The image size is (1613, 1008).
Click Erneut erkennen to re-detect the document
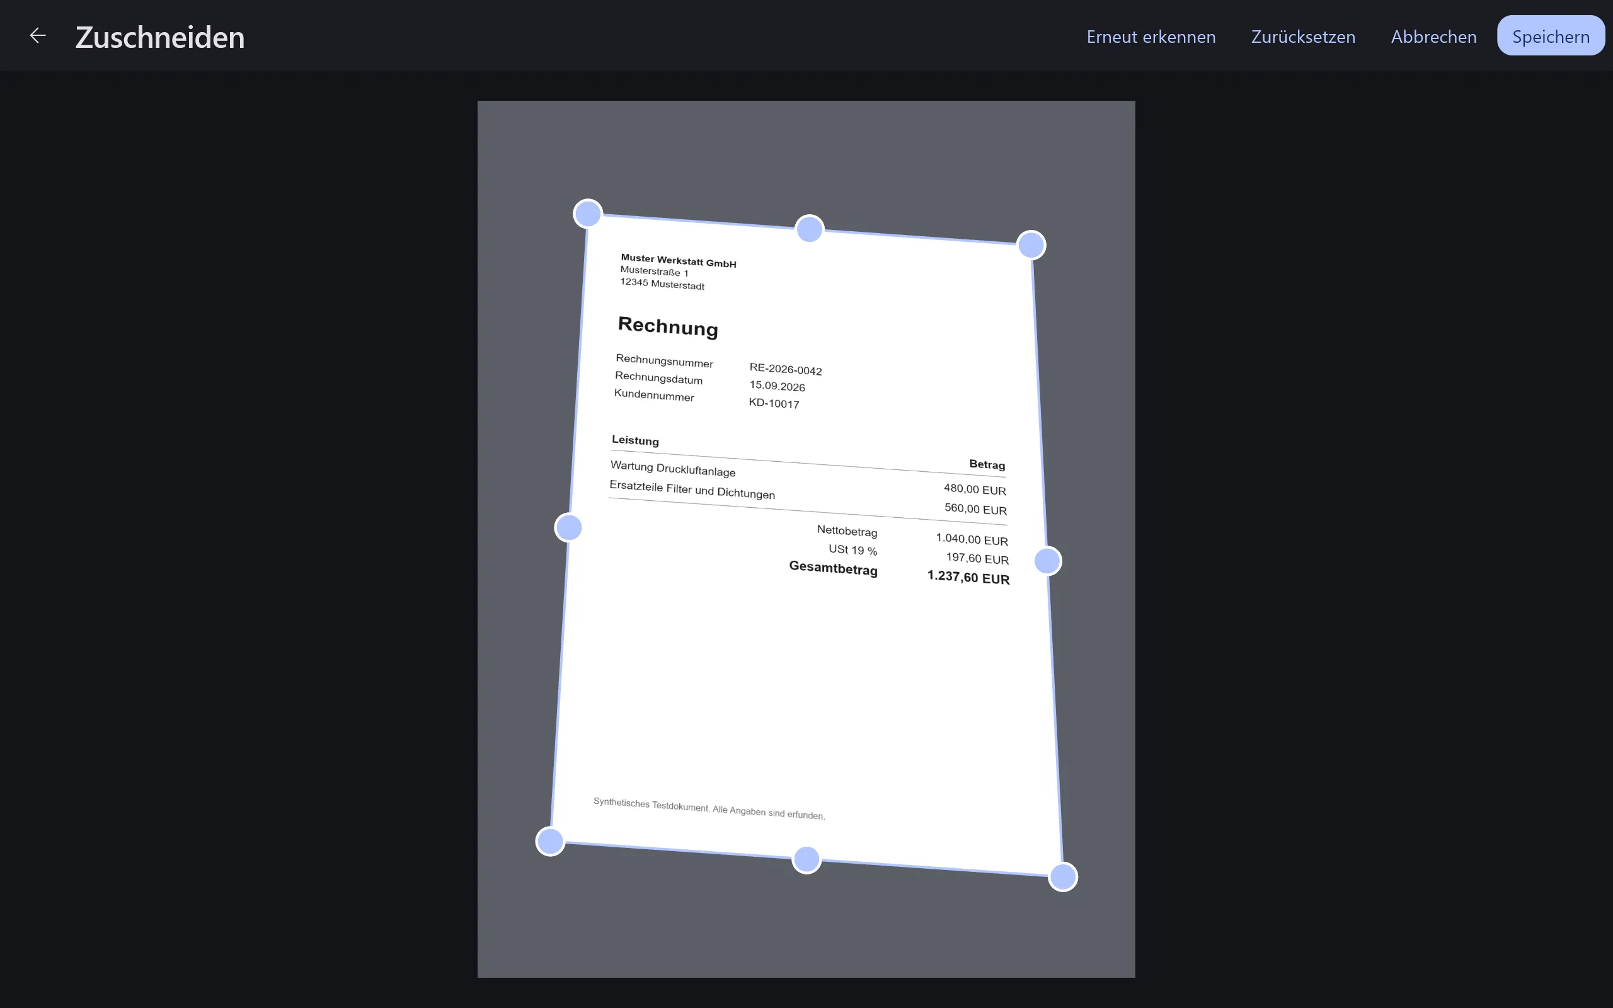click(x=1151, y=37)
